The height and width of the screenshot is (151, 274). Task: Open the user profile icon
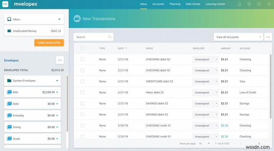[239, 4]
